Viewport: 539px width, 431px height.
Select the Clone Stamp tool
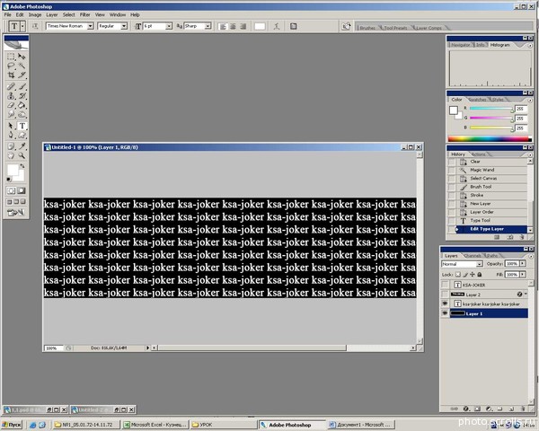(x=11, y=96)
